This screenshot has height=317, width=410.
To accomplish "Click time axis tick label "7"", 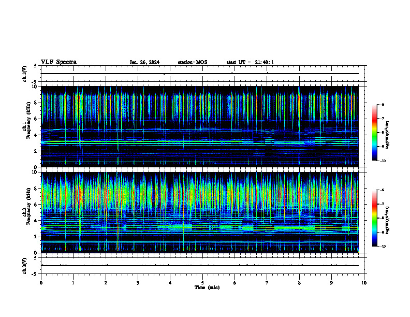I will 267,283.
